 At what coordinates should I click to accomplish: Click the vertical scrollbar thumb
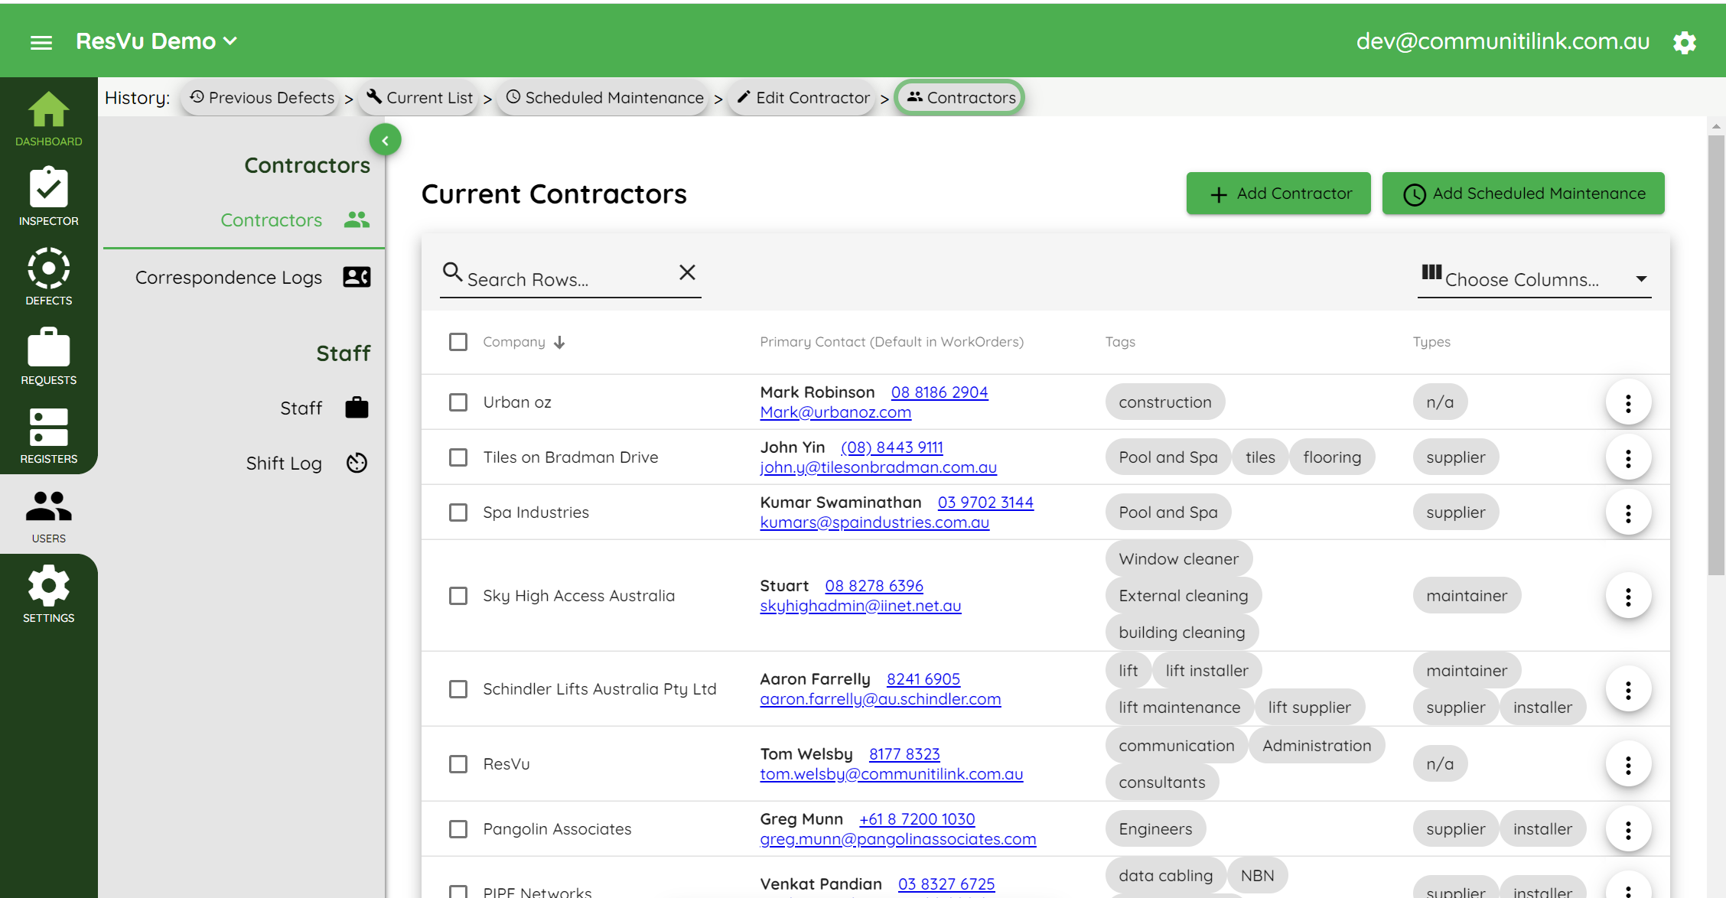click(x=1716, y=355)
